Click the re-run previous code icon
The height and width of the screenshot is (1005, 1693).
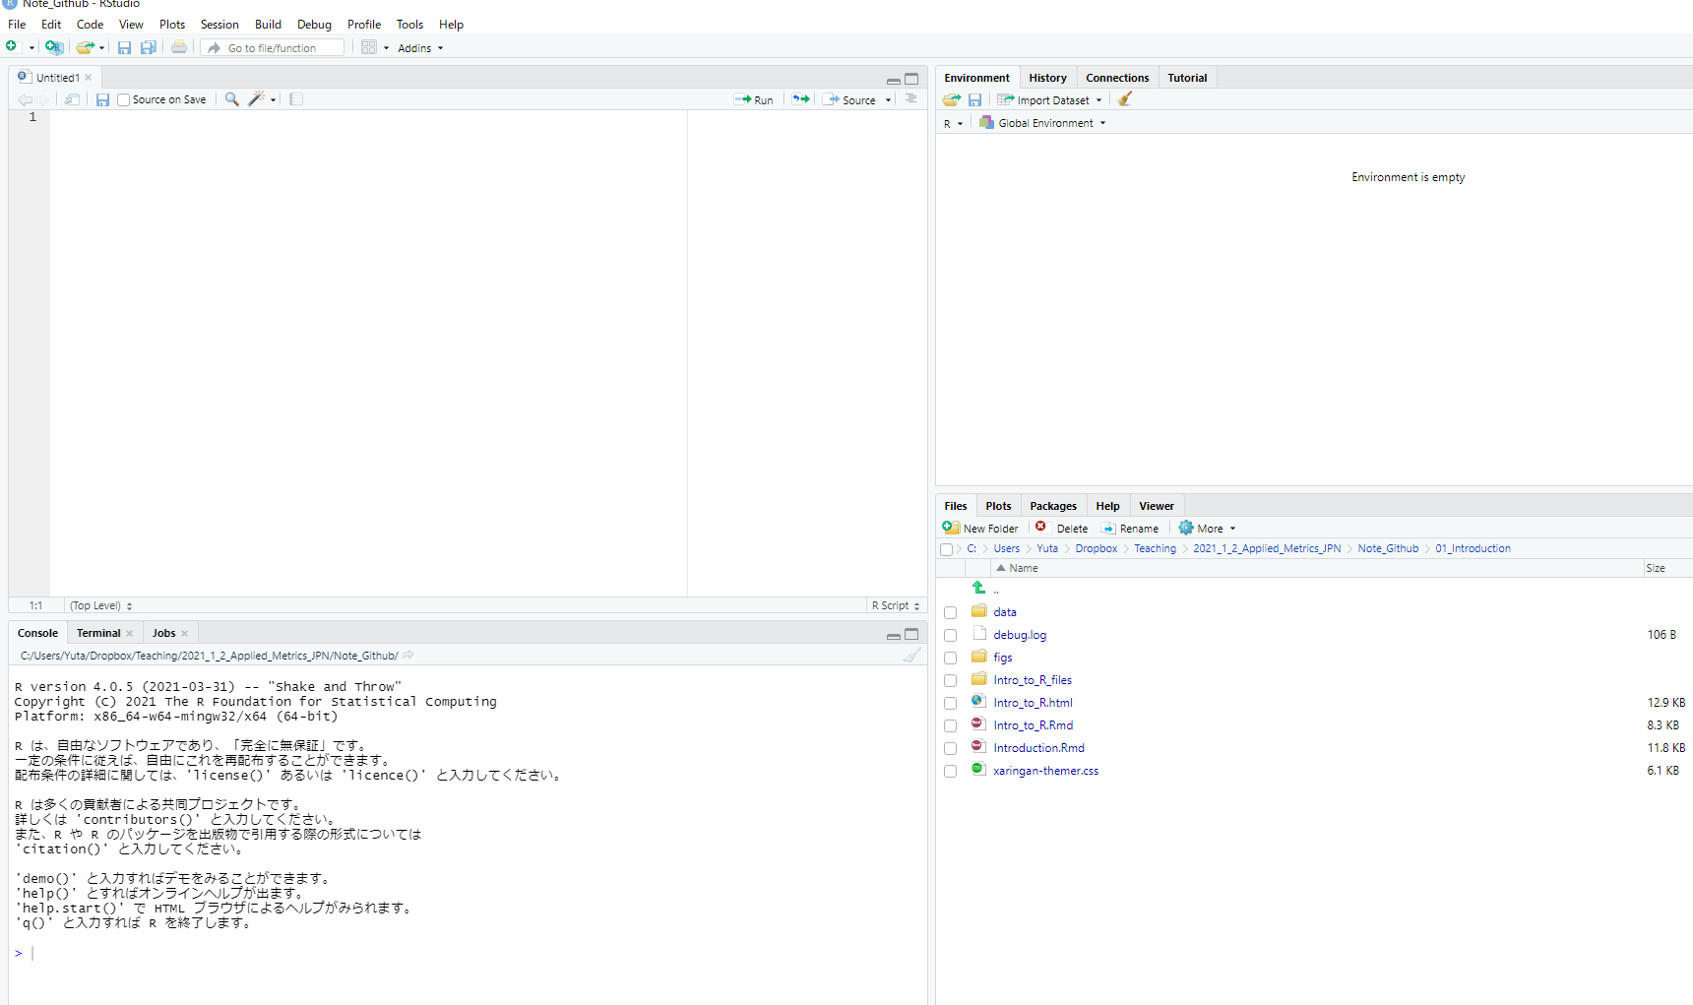click(801, 99)
